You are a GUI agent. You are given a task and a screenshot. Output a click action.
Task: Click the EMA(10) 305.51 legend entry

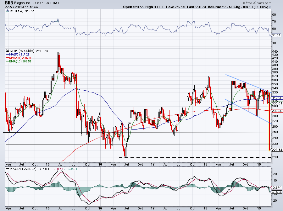click(x=20, y=61)
